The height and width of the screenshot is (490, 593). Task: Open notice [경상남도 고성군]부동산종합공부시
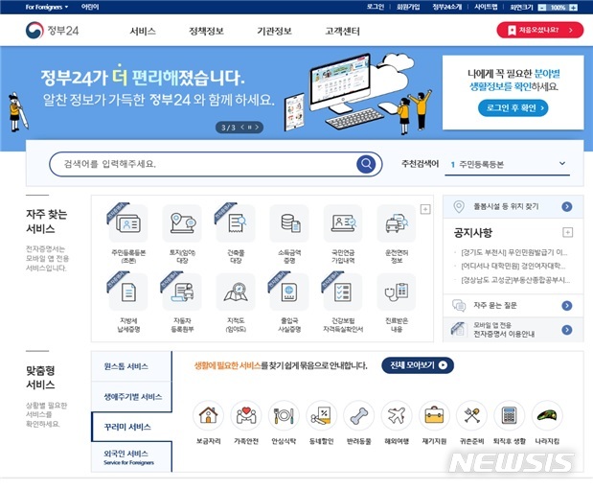coord(515,280)
